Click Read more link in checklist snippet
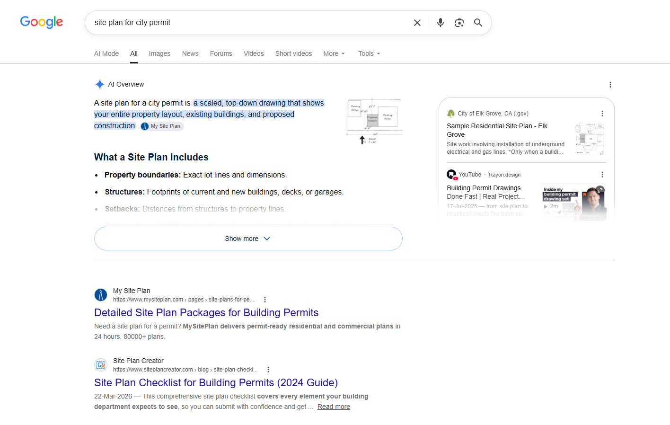The image size is (670, 425). [334, 407]
